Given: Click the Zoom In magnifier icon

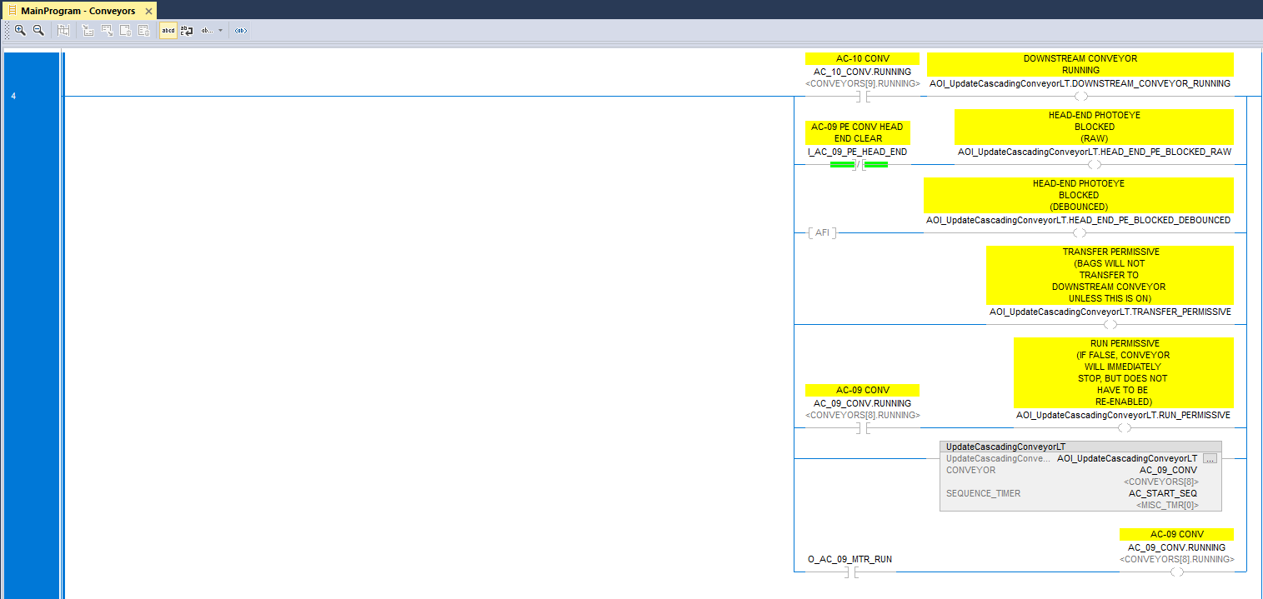Looking at the screenshot, I should [x=20, y=30].
